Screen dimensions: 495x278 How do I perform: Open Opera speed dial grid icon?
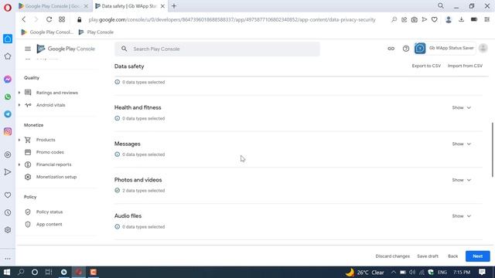[x=62, y=19]
